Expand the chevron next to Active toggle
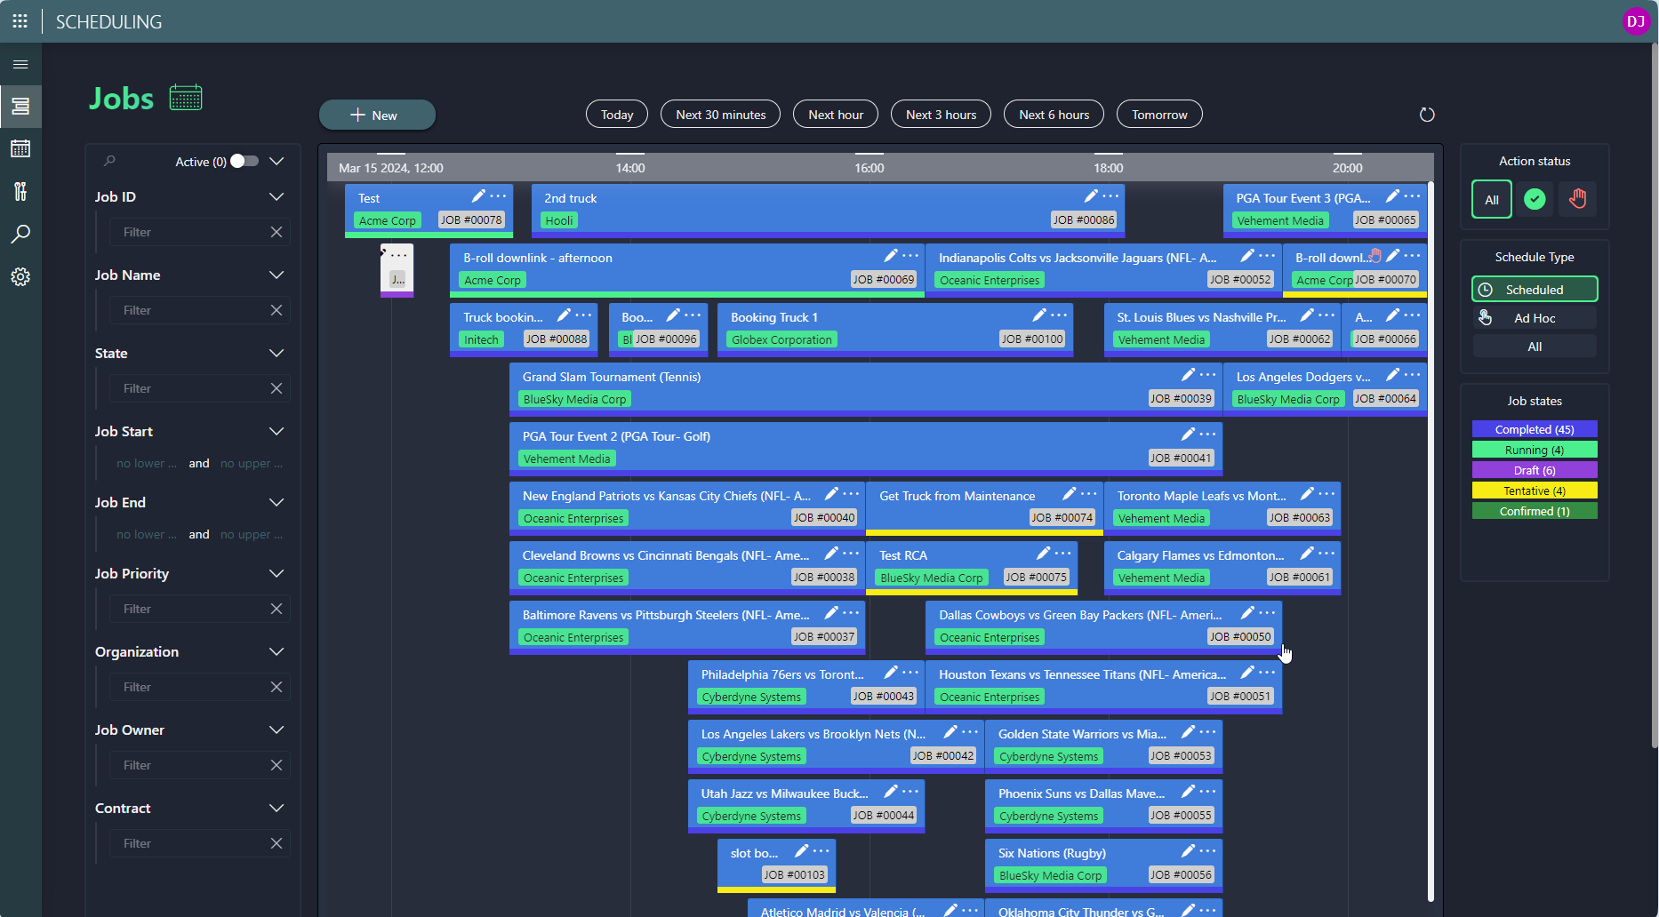The width and height of the screenshot is (1659, 917). tap(276, 161)
